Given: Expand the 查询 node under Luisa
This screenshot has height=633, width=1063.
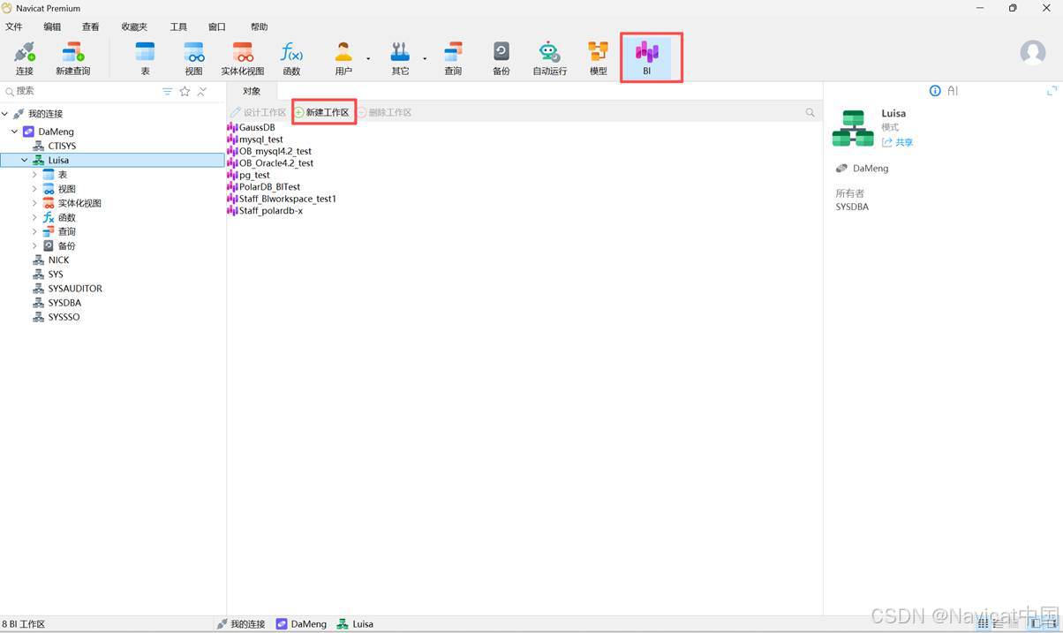Looking at the screenshot, I should [34, 231].
